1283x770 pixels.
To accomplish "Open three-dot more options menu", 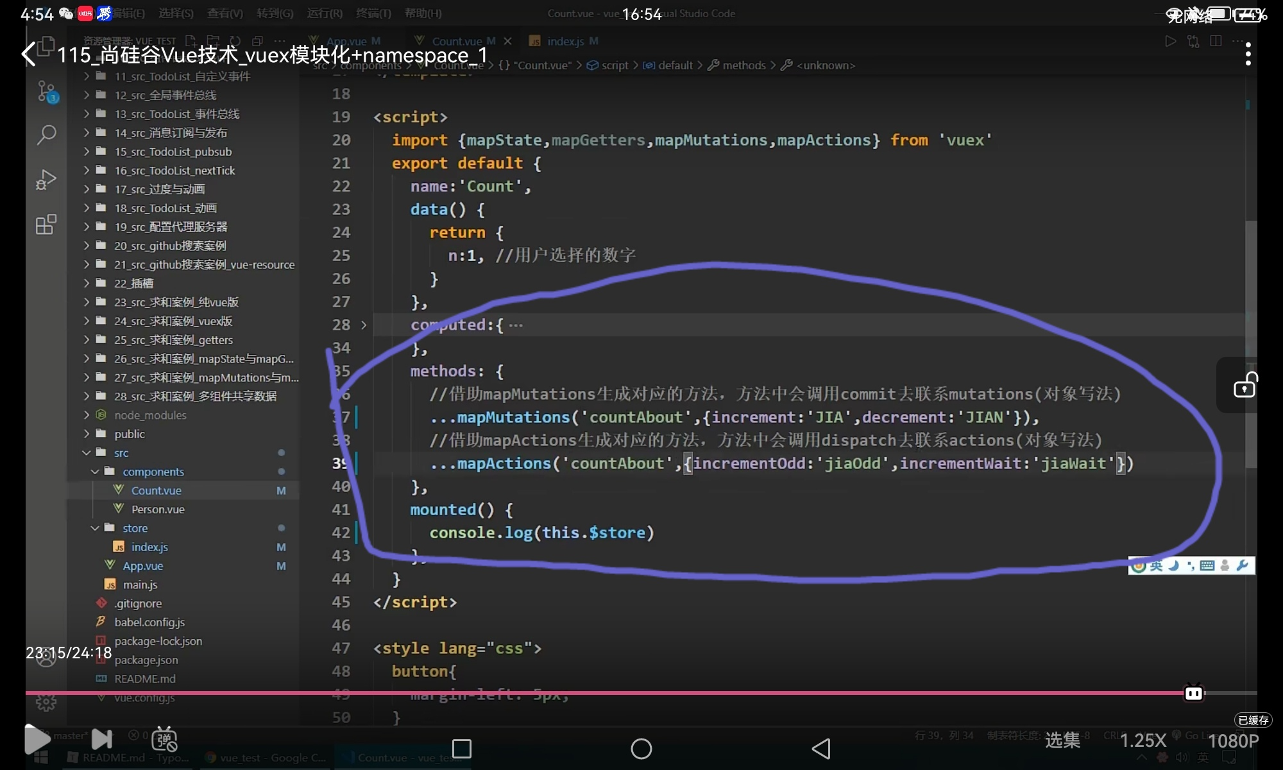I will pyautogui.click(x=1248, y=54).
